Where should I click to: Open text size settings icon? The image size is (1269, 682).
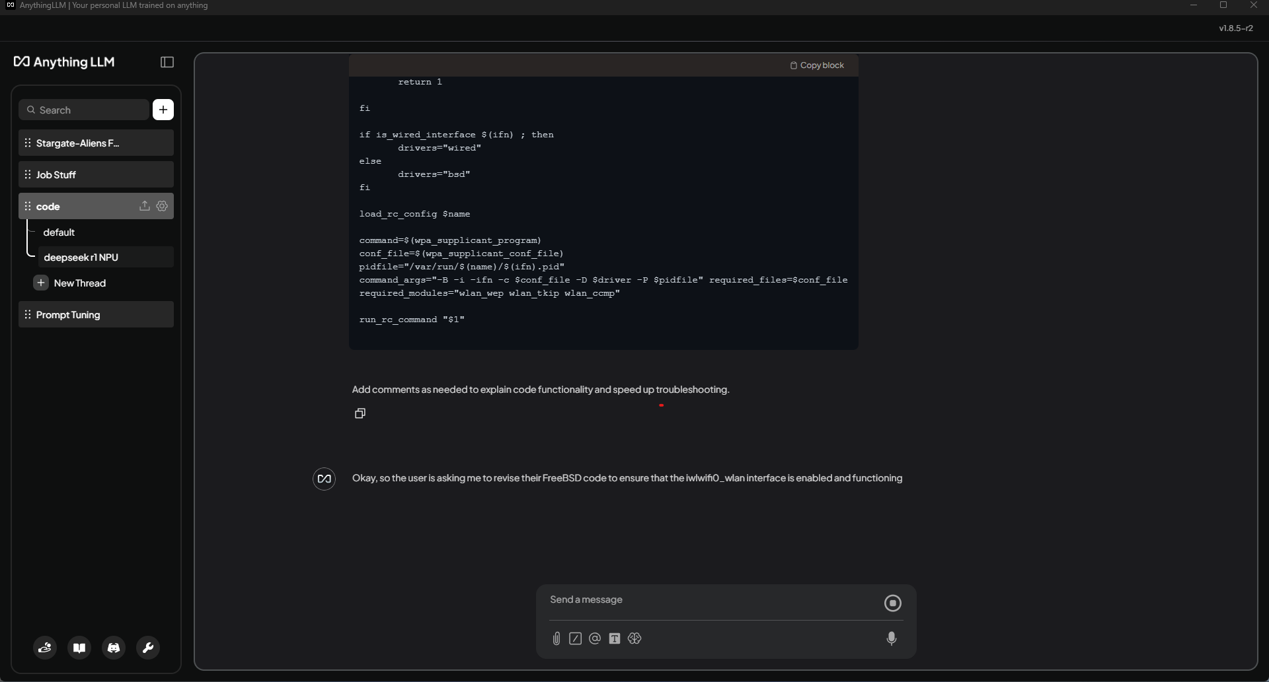[x=615, y=638]
